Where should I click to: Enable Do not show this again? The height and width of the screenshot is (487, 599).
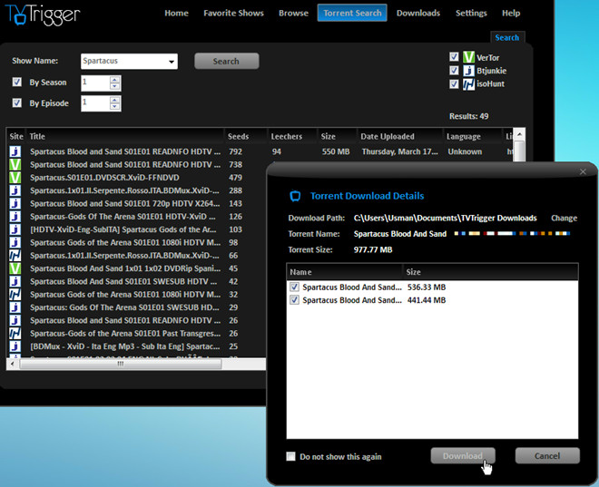(x=290, y=456)
